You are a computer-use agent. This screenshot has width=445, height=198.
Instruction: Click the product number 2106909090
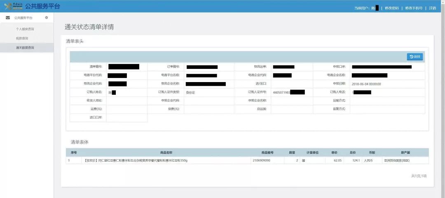(x=261, y=160)
